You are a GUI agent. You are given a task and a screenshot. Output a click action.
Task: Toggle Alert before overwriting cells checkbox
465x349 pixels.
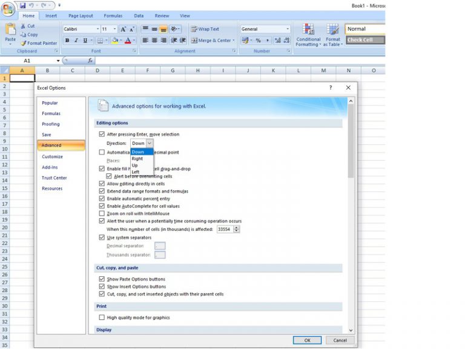pyautogui.click(x=109, y=176)
